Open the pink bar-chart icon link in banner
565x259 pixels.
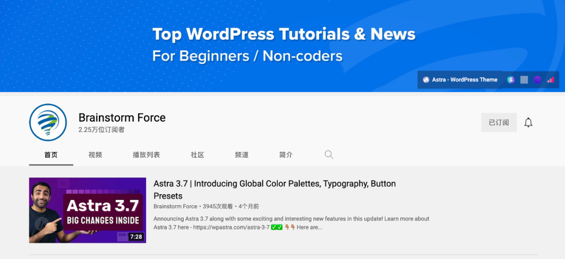pyautogui.click(x=550, y=80)
